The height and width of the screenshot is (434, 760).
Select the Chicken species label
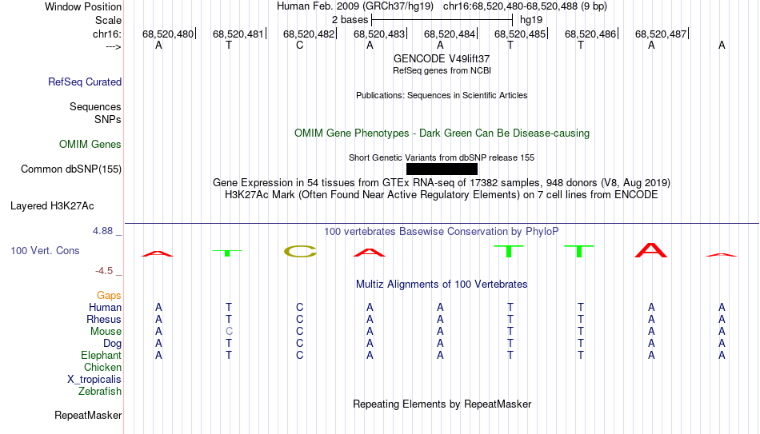[102, 367]
